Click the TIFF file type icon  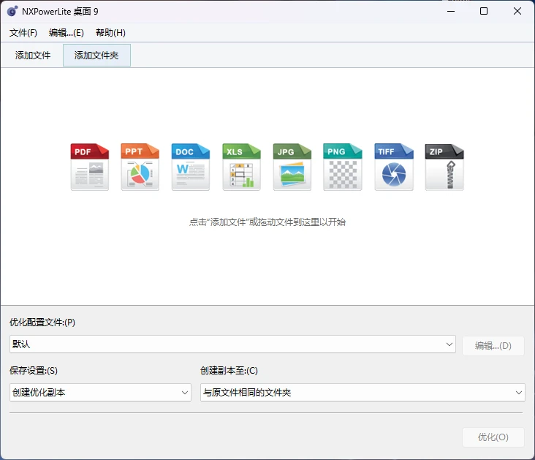[394, 167]
